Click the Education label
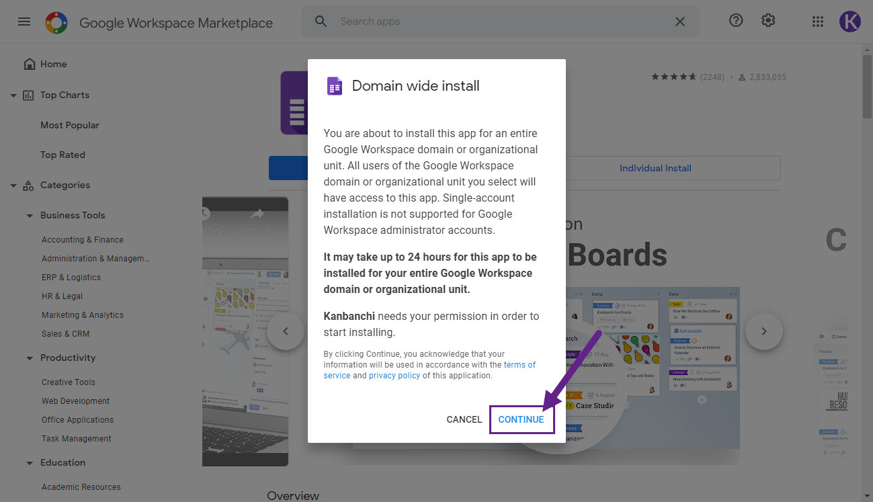The height and width of the screenshot is (502, 873). point(63,463)
